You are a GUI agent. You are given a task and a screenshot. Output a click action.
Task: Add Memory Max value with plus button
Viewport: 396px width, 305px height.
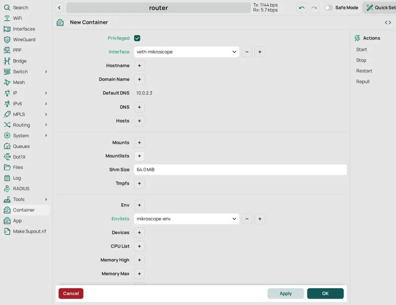pyautogui.click(x=140, y=274)
